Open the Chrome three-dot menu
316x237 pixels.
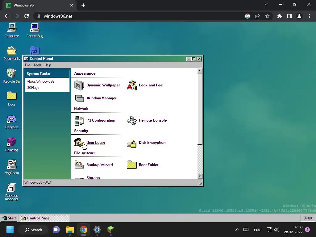click(x=309, y=16)
